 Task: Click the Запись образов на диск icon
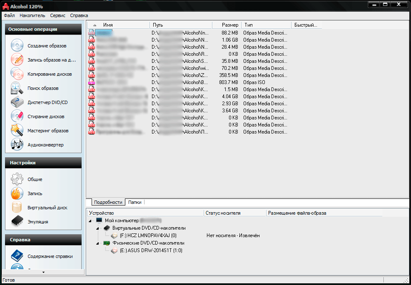(x=17, y=60)
